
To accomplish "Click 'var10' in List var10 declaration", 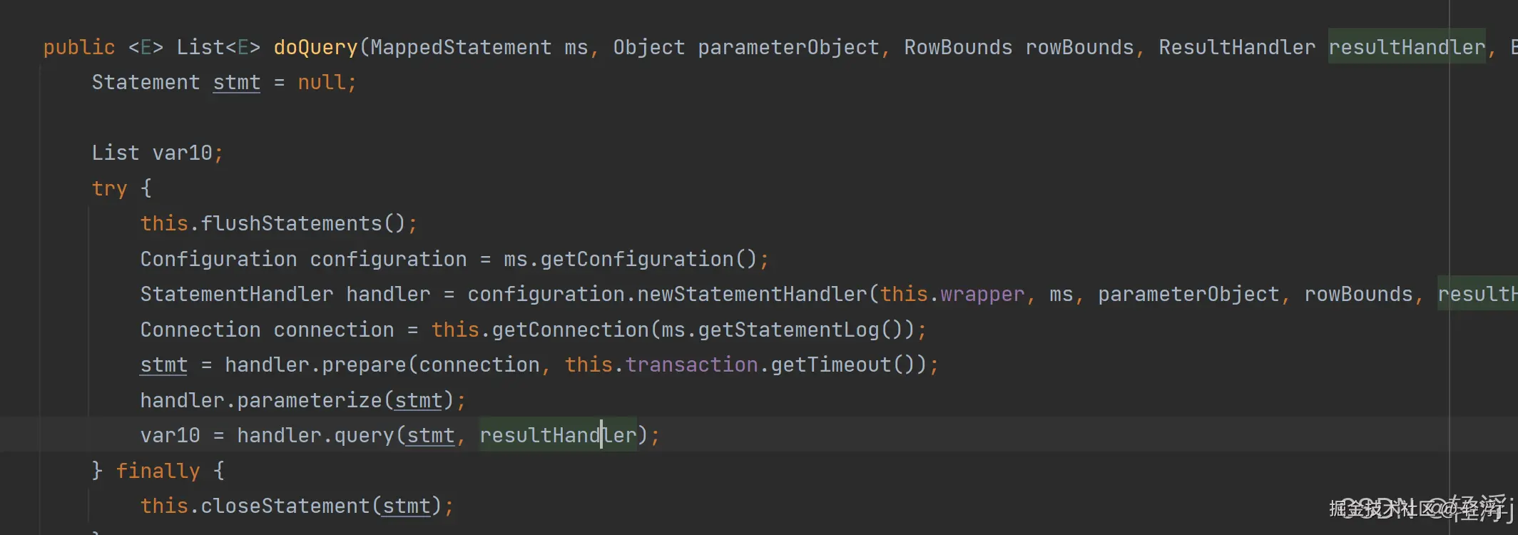I will pos(183,153).
